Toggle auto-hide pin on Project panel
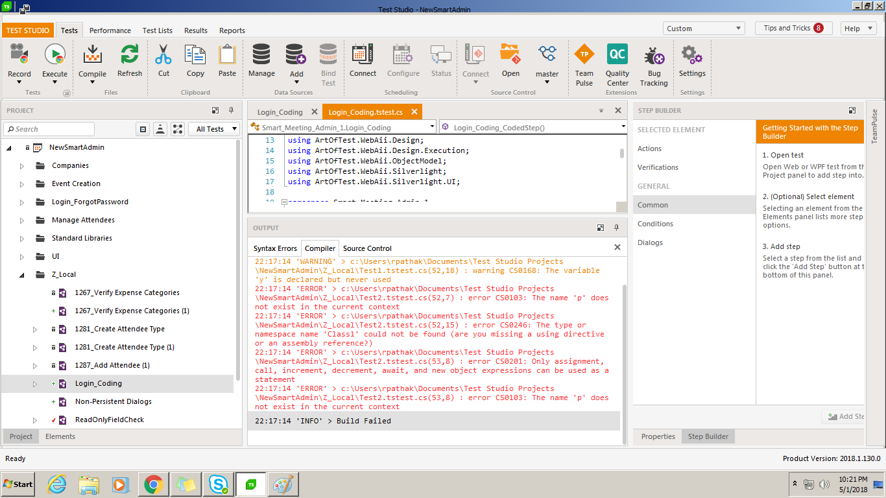 click(x=231, y=111)
